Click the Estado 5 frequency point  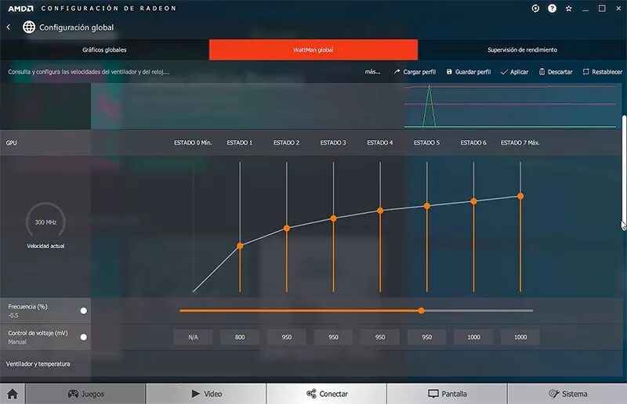[x=427, y=206]
